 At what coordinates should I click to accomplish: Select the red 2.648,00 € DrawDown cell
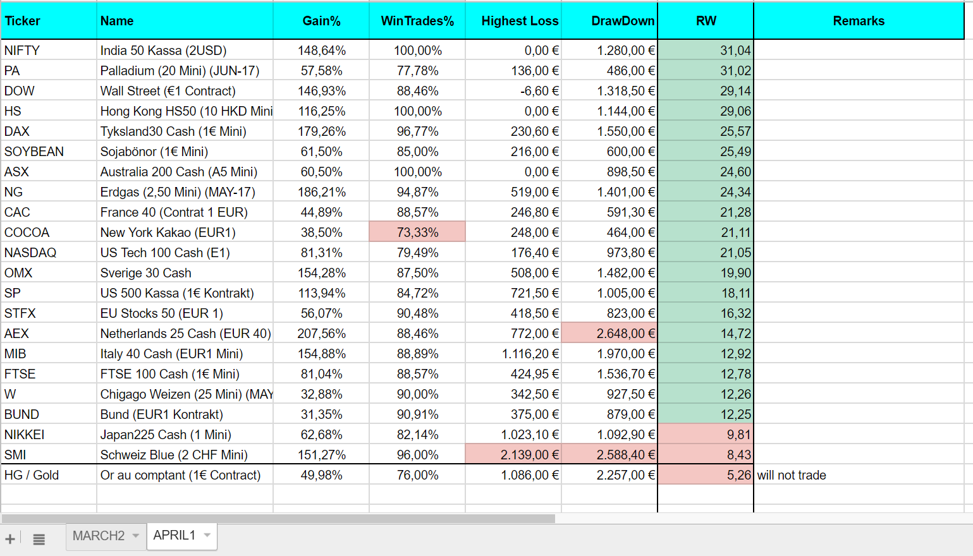pos(609,334)
